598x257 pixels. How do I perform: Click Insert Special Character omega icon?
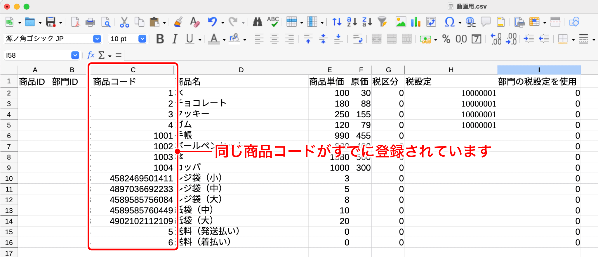450,22
